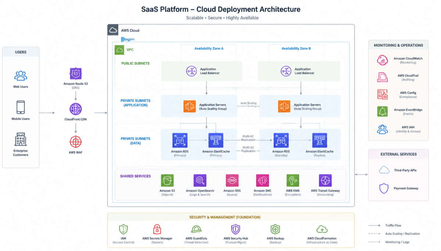441x251 pixels.
Task: Select the Amazon ElastiCache Replica icon
Action: (x=320, y=140)
